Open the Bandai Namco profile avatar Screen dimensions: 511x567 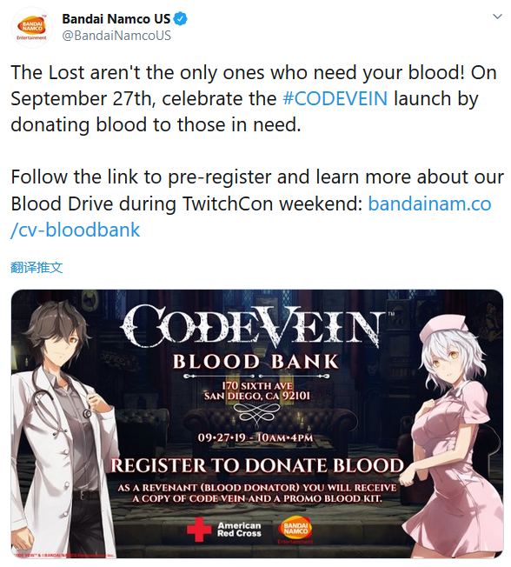(31, 28)
